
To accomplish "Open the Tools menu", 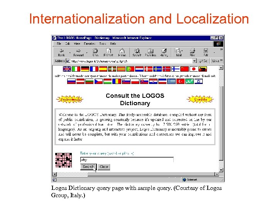I will [x=103, y=44].
